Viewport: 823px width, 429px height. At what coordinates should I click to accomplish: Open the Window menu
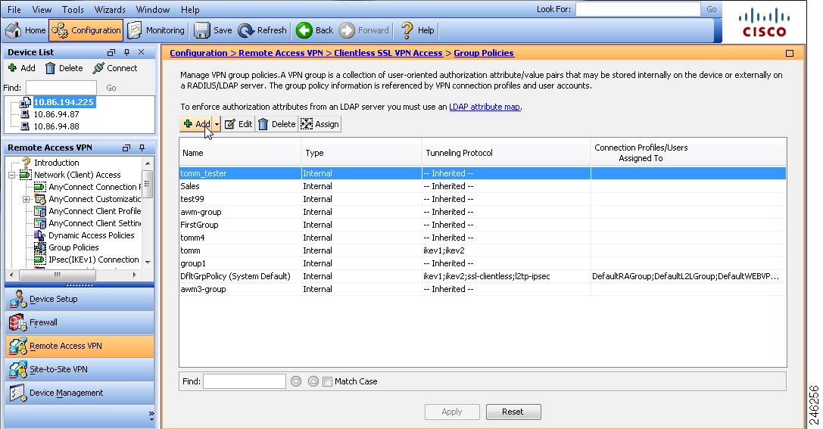pyautogui.click(x=153, y=9)
